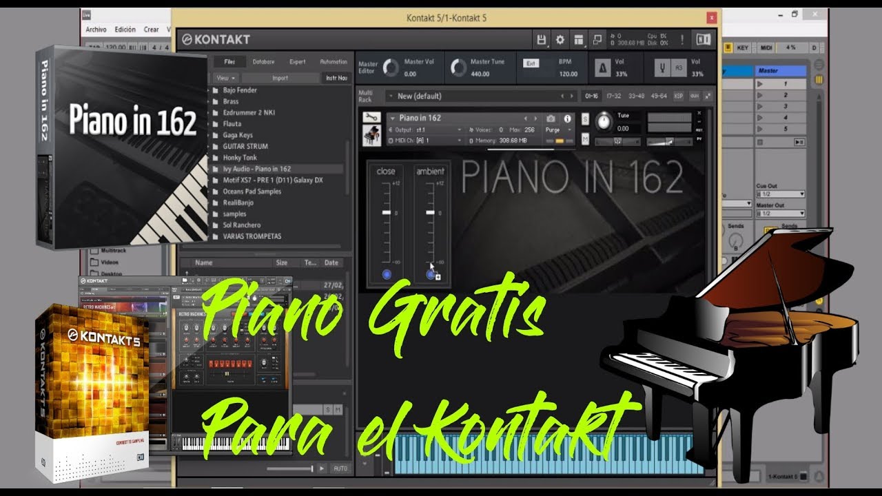Toggle the Solo S button on instrument
Image resolution: width=882 pixels, height=496 pixels.
pyautogui.click(x=585, y=119)
